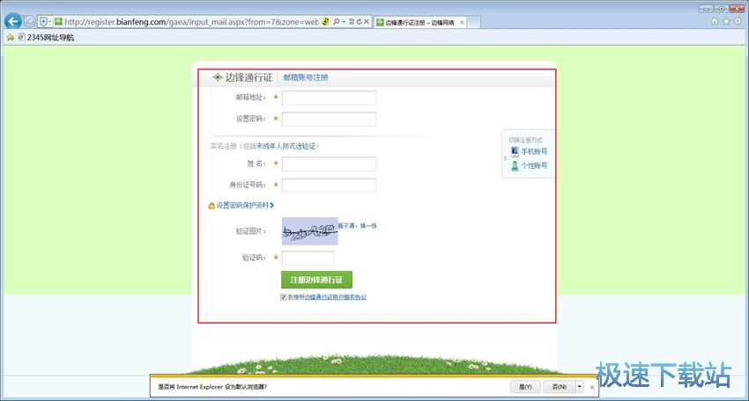This screenshot has height=401, width=749.
Task: Open the Favorites star icon at top right
Action: tap(726, 21)
